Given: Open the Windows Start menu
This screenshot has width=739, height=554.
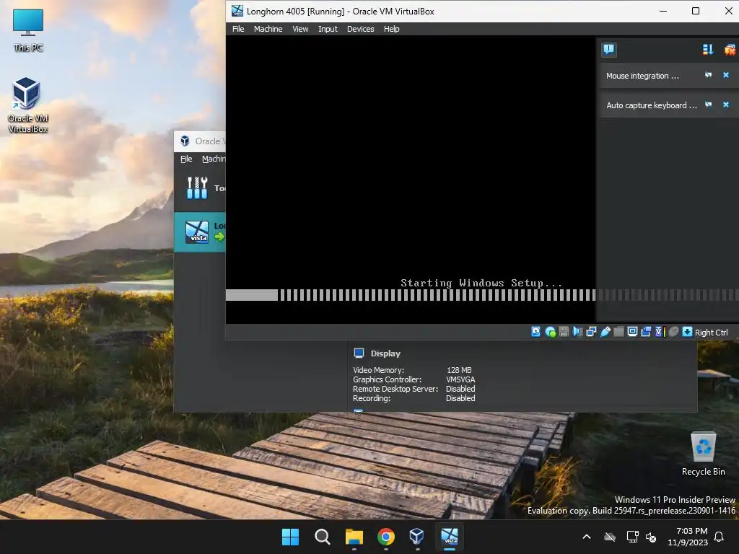Looking at the screenshot, I should point(290,537).
